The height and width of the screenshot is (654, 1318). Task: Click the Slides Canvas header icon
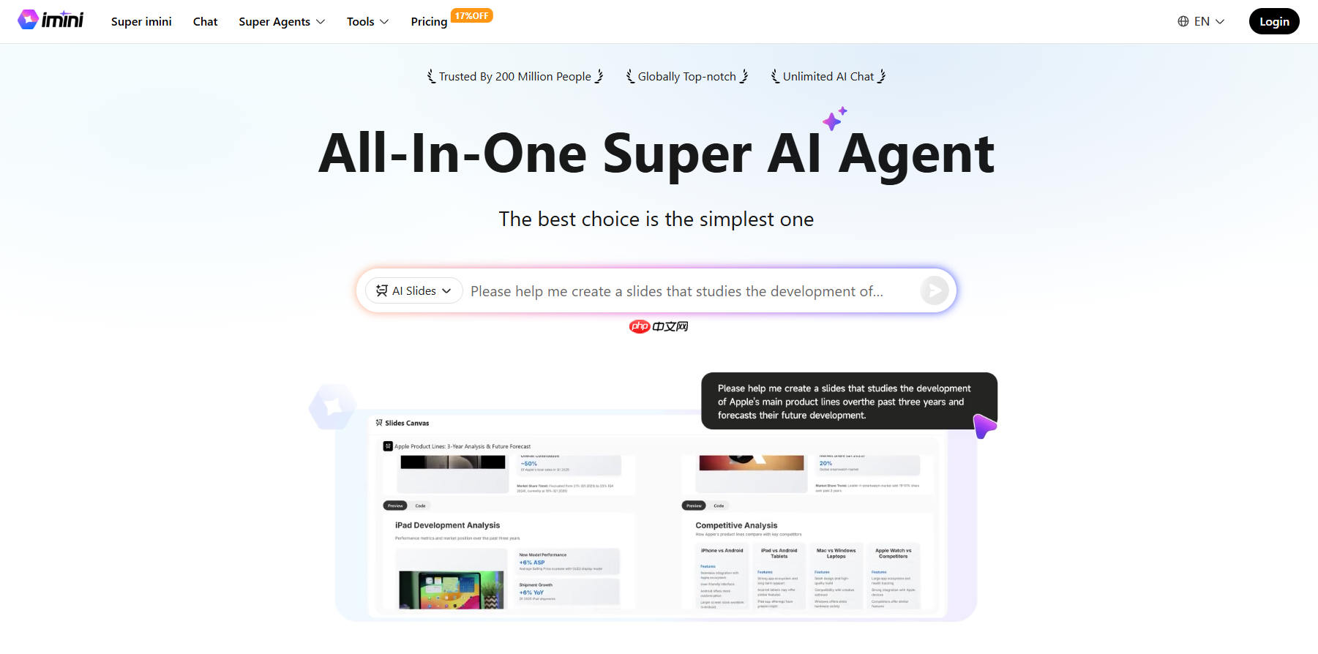[379, 423]
